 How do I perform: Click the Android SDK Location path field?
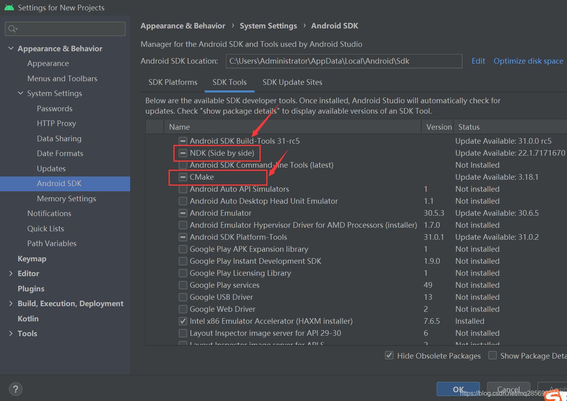(x=344, y=61)
